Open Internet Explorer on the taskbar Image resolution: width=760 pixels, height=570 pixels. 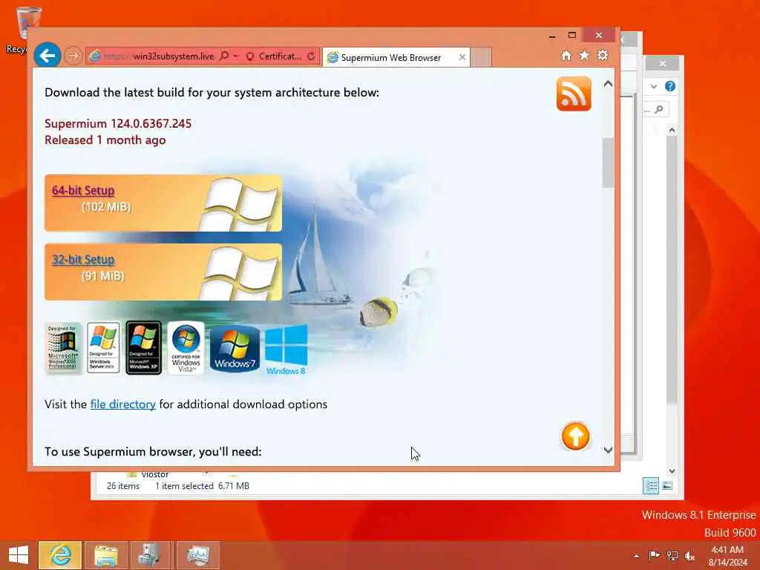pyautogui.click(x=60, y=555)
